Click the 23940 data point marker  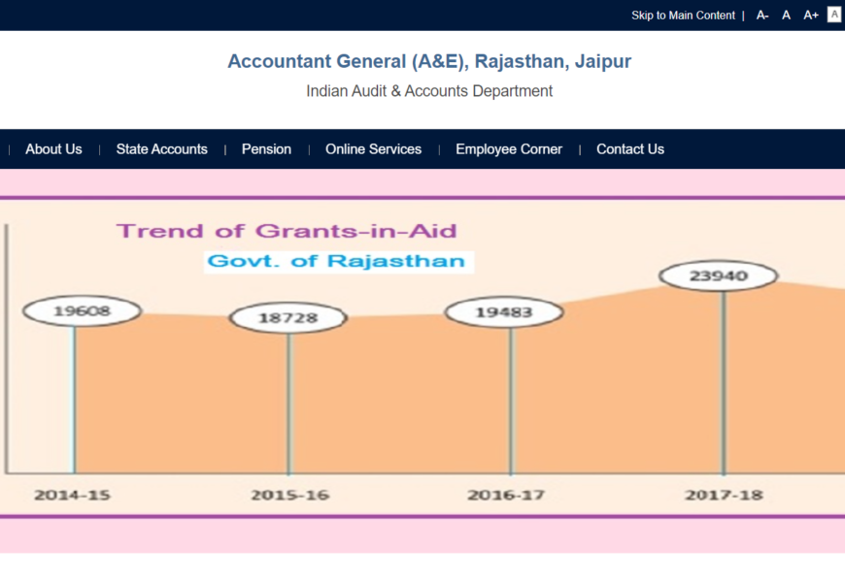719,275
